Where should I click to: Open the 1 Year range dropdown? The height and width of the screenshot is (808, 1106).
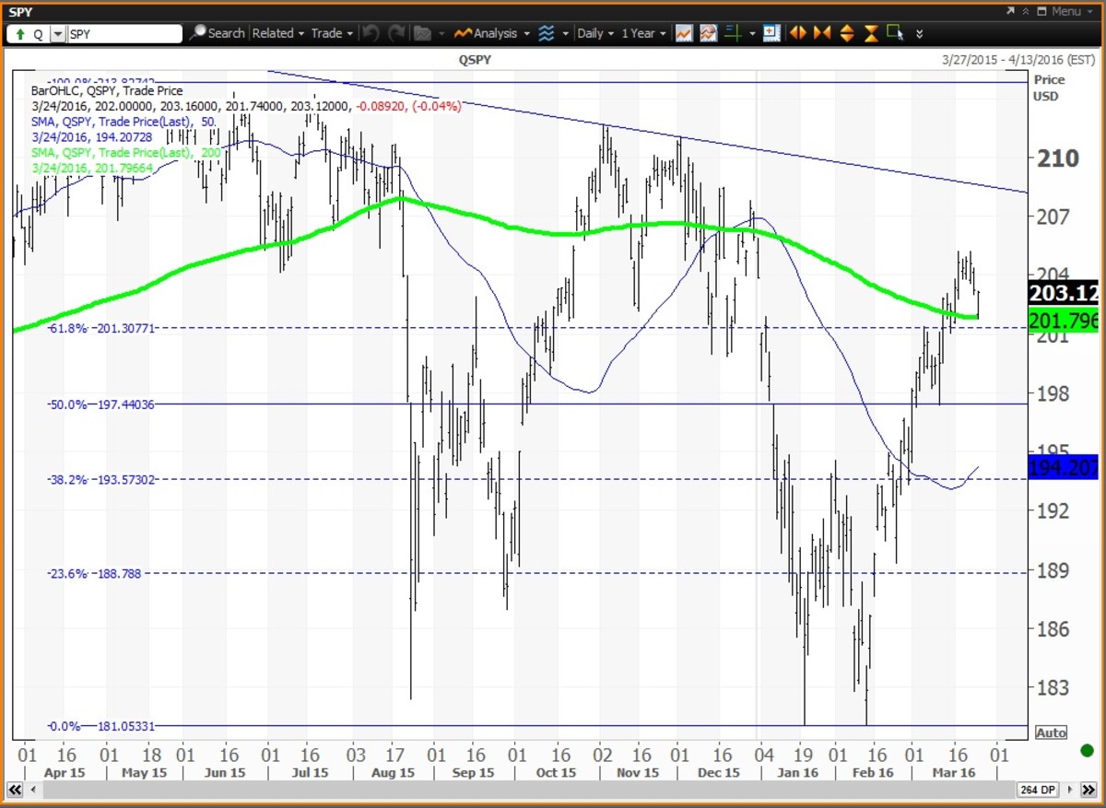tap(643, 33)
